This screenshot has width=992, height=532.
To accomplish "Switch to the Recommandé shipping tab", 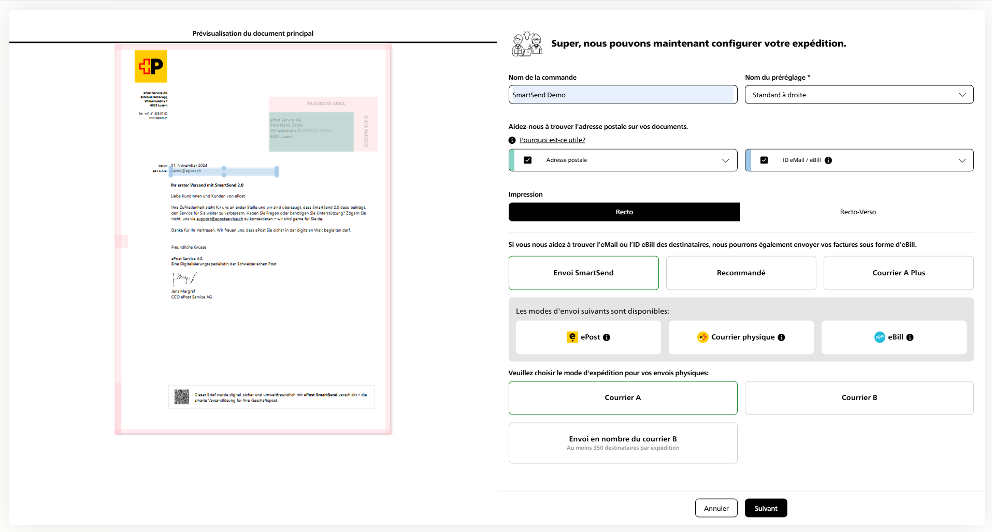I will click(x=741, y=273).
